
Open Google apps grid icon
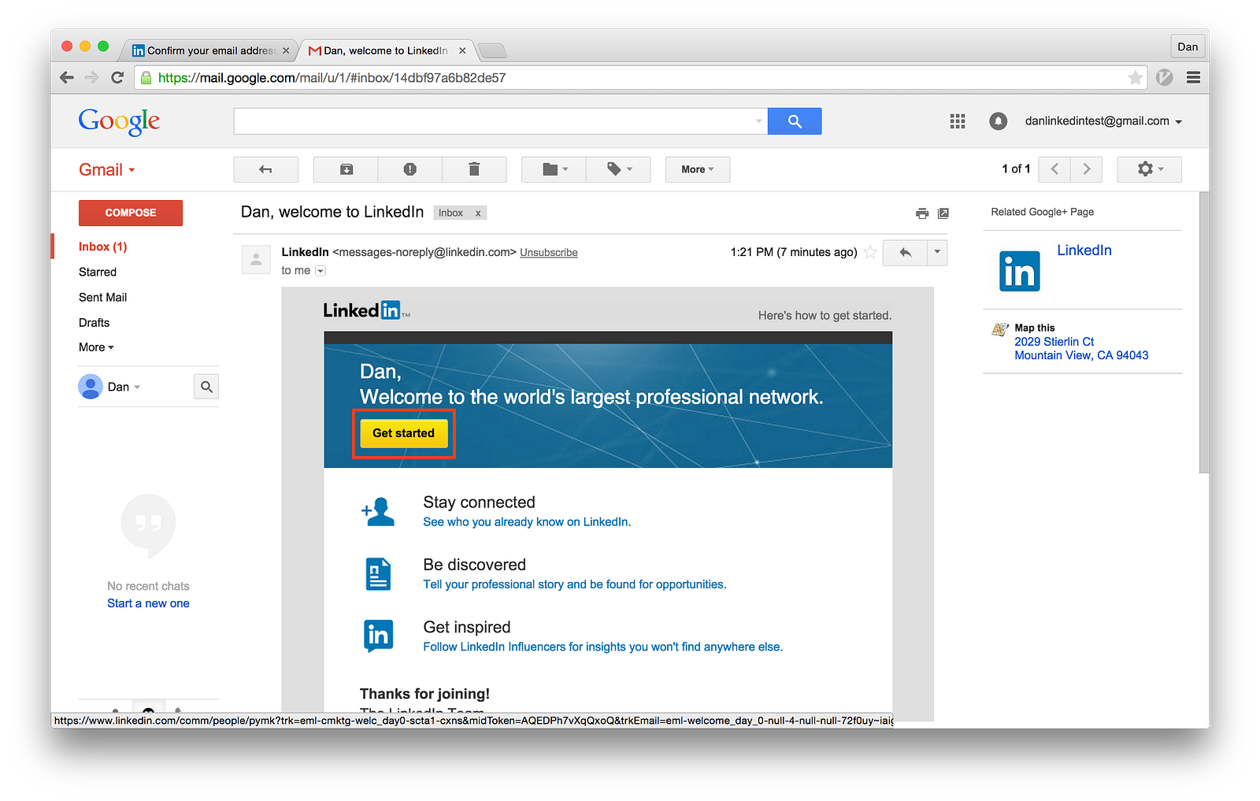pyautogui.click(x=958, y=121)
